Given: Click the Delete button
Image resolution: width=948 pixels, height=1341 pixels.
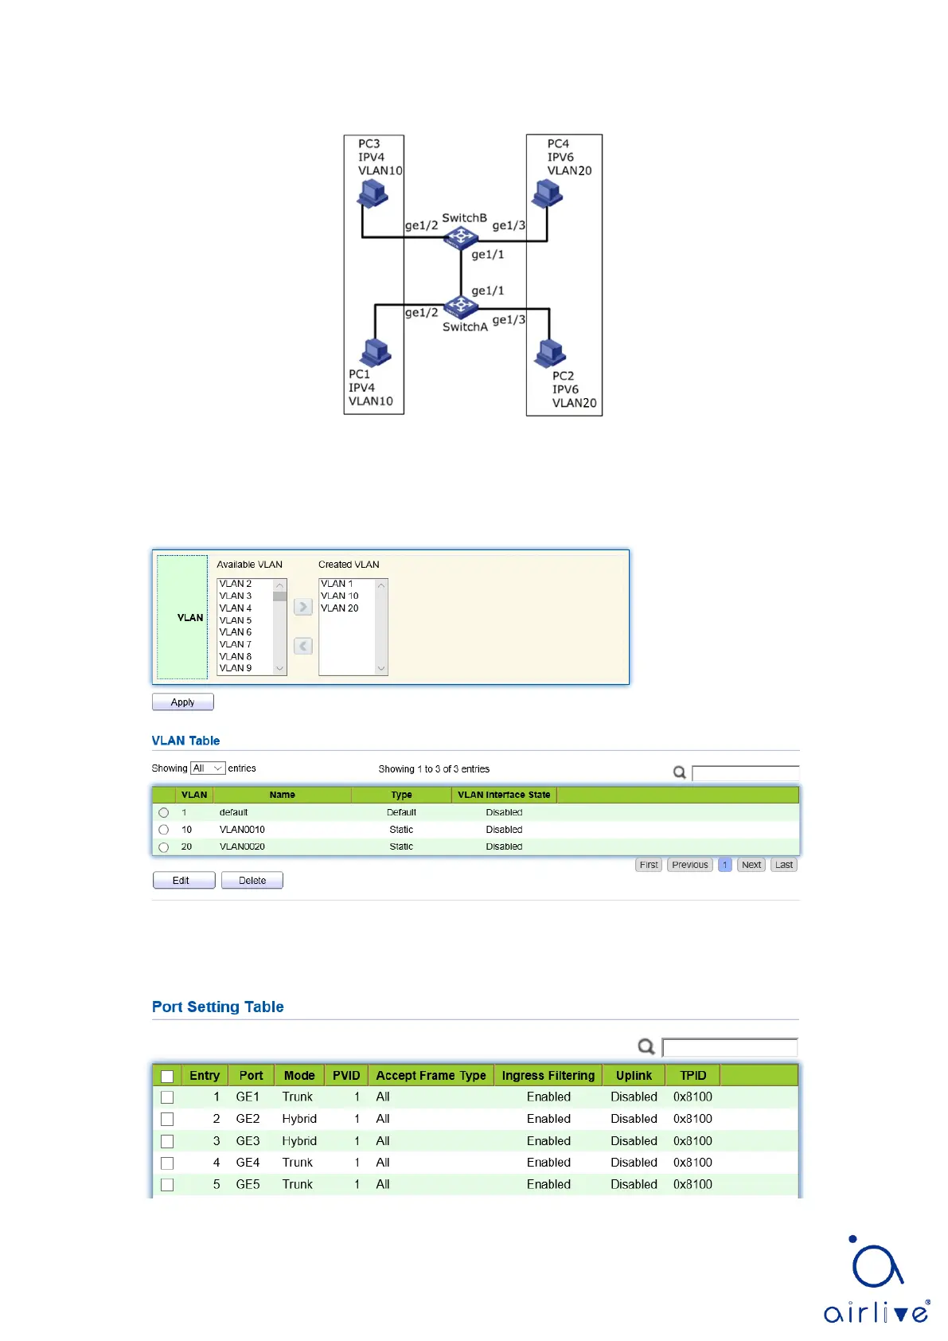Looking at the screenshot, I should click(252, 881).
